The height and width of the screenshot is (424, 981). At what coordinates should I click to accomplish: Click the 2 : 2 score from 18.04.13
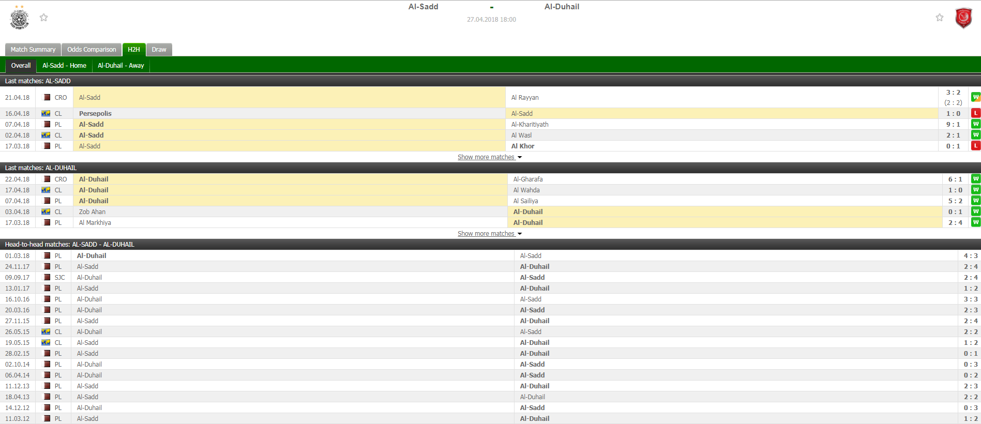[x=971, y=397]
